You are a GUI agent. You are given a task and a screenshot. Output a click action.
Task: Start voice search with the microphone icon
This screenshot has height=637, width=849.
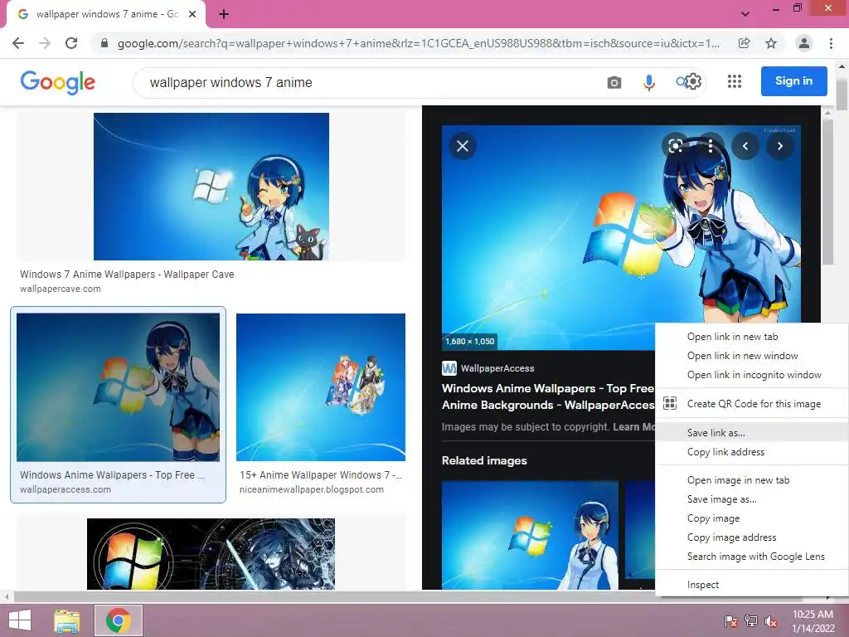click(648, 82)
